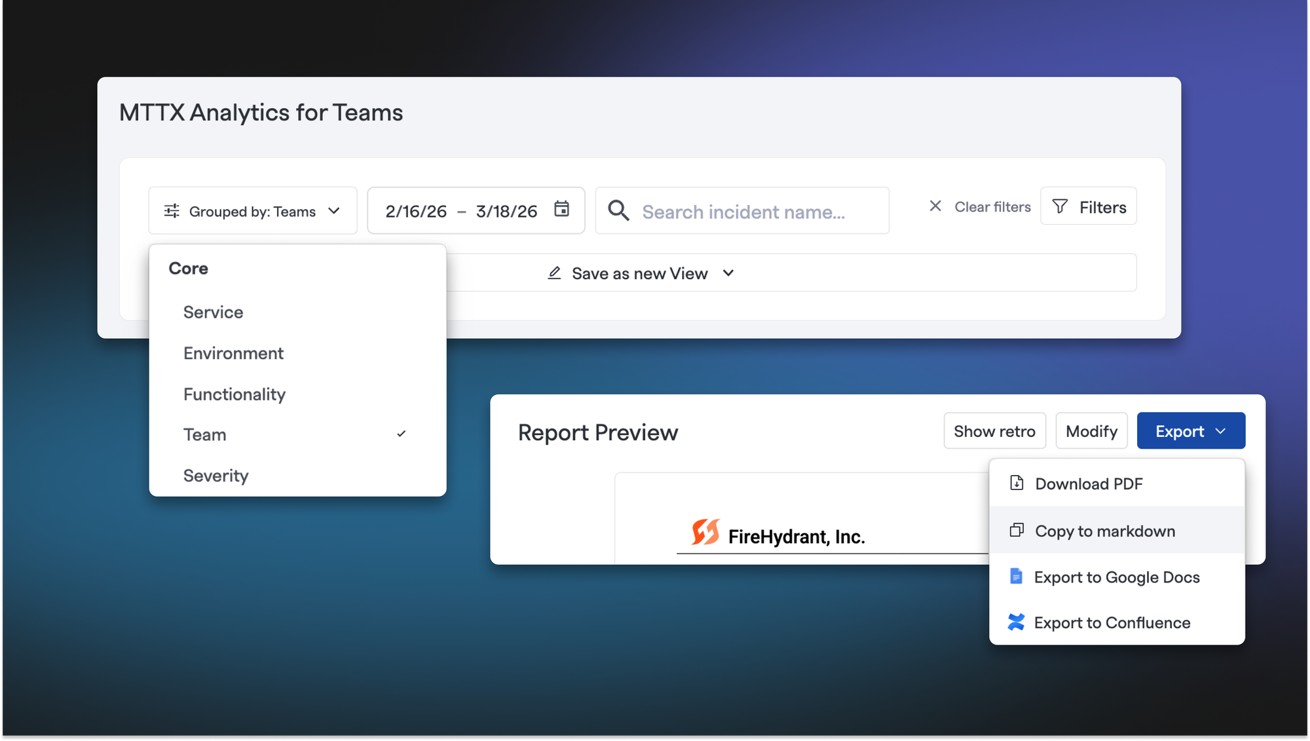Image resolution: width=1310 pixels, height=741 pixels.
Task: Click the FireHydrant, Inc. text
Action: point(796,537)
